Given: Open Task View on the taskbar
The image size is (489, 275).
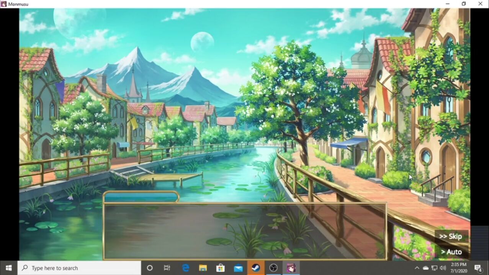Looking at the screenshot, I should 167,268.
